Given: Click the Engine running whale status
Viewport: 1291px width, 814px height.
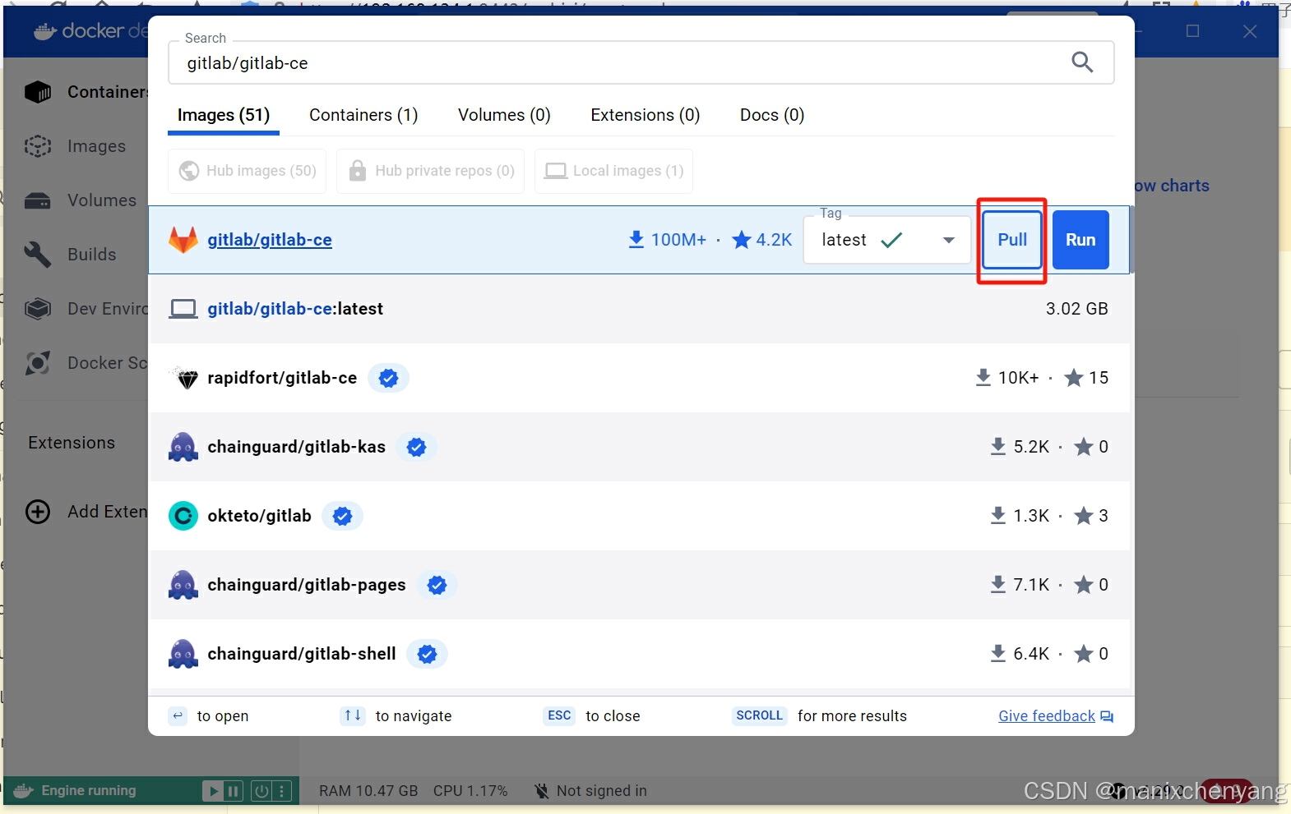Looking at the screenshot, I should [x=76, y=791].
